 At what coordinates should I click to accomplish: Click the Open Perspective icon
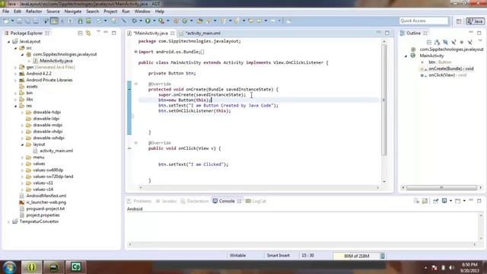pyautogui.click(x=459, y=21)
